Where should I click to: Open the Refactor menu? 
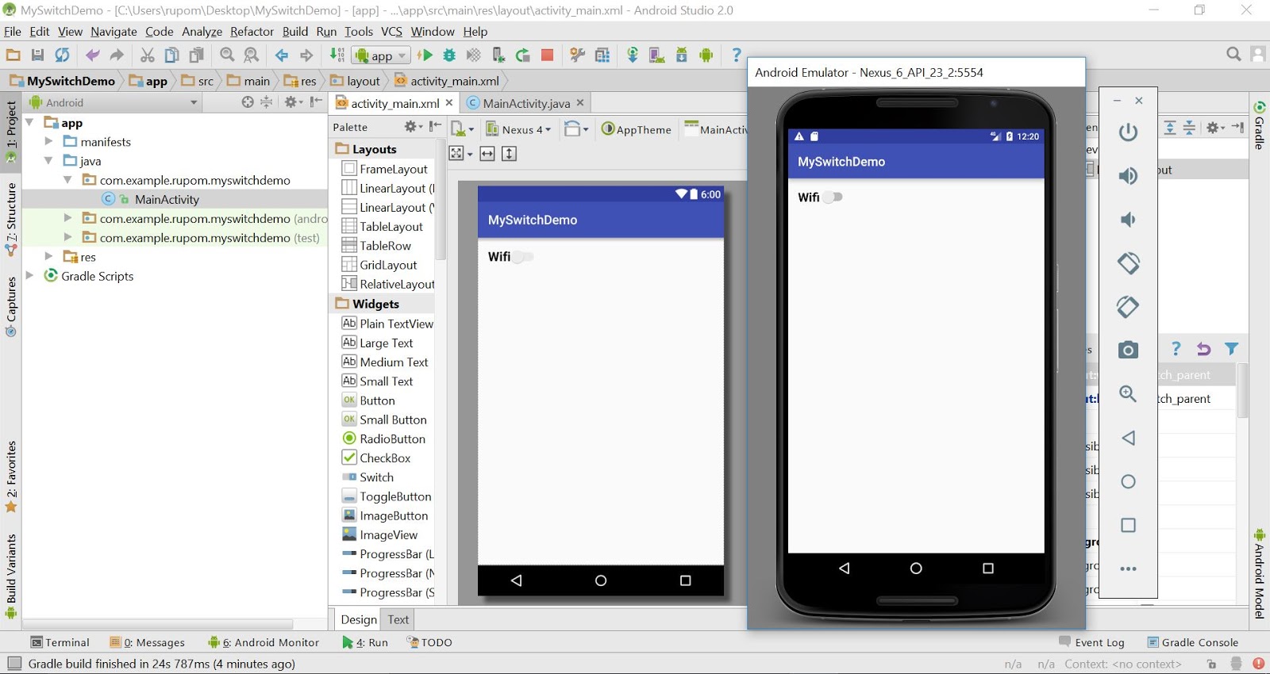click(252, 32)
